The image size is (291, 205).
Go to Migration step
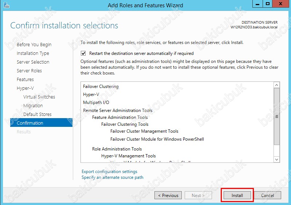tap(33, 105)
